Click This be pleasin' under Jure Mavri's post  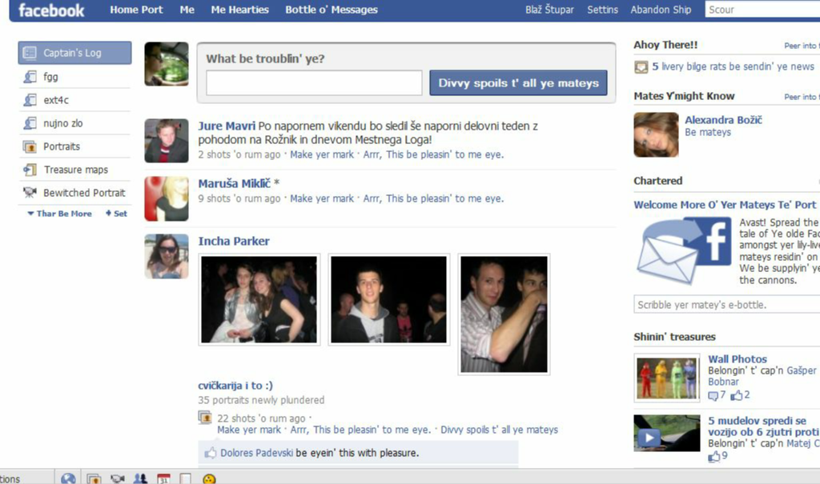pyautogui.click(x=433, y=154)
